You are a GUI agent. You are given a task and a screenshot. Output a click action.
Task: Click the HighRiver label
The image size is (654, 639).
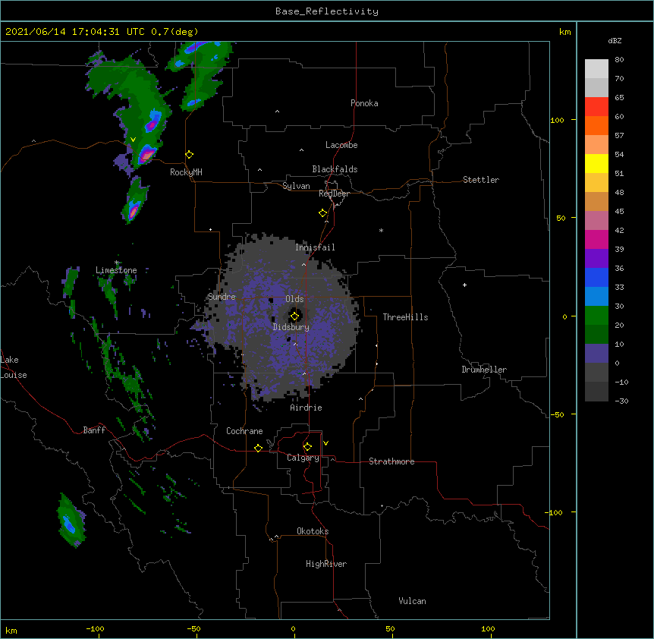326,564
